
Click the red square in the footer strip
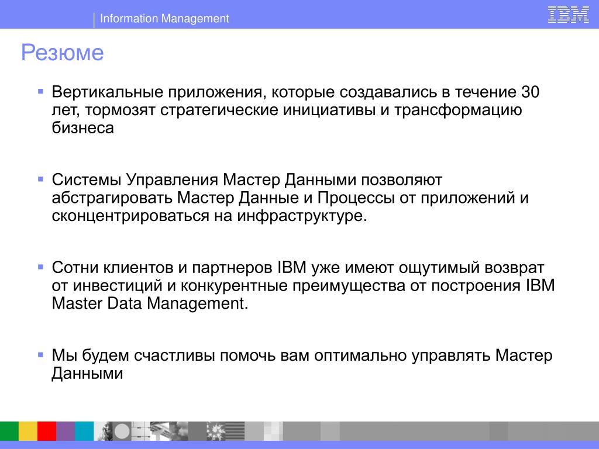47,431
